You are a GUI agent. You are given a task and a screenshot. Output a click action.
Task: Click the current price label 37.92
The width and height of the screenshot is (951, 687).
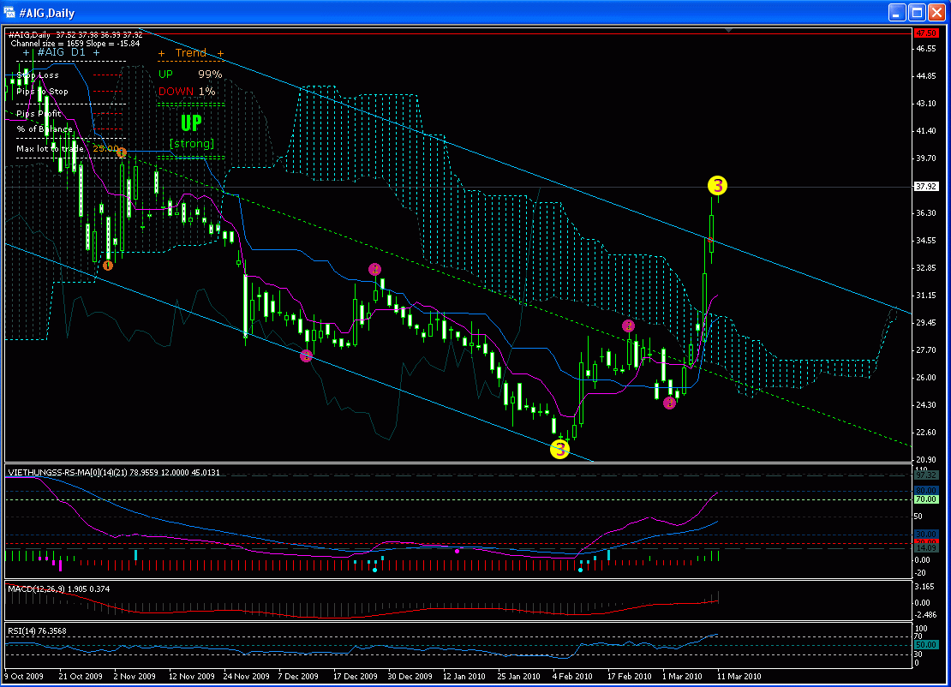coord(925,186)
